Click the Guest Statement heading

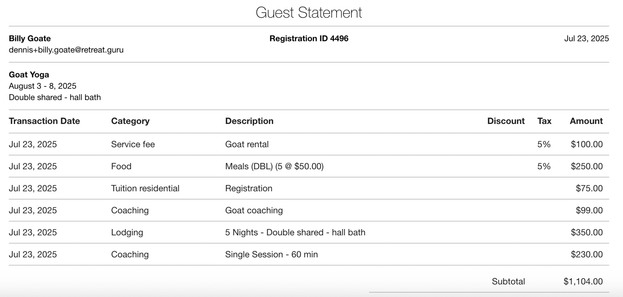(309, 12)
